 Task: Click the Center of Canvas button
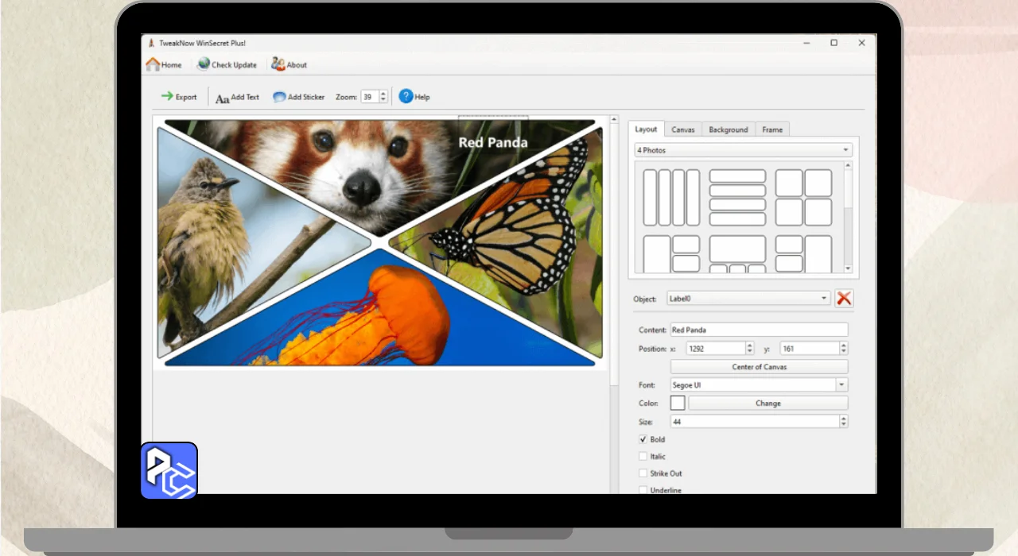point(759,367)
